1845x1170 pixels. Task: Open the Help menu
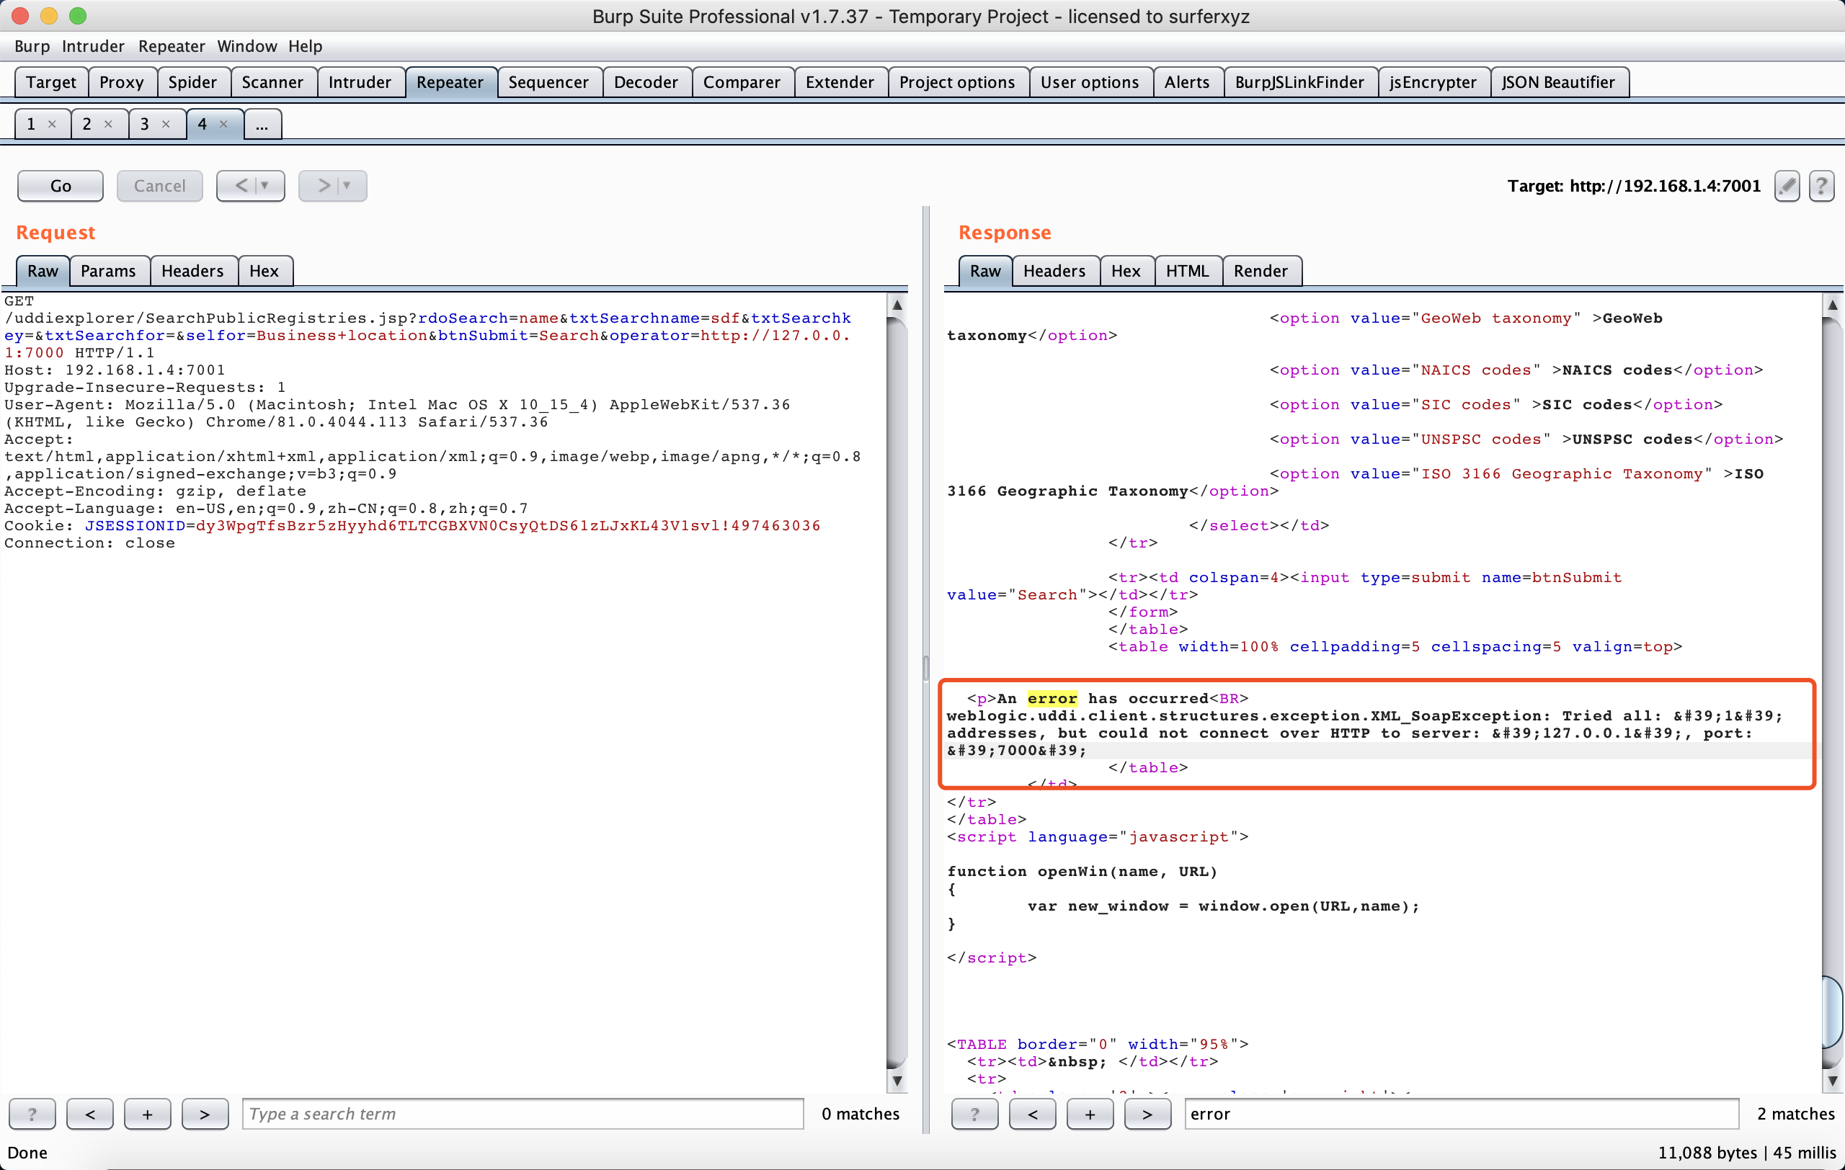pyautogui.click(x=305, y=46)
